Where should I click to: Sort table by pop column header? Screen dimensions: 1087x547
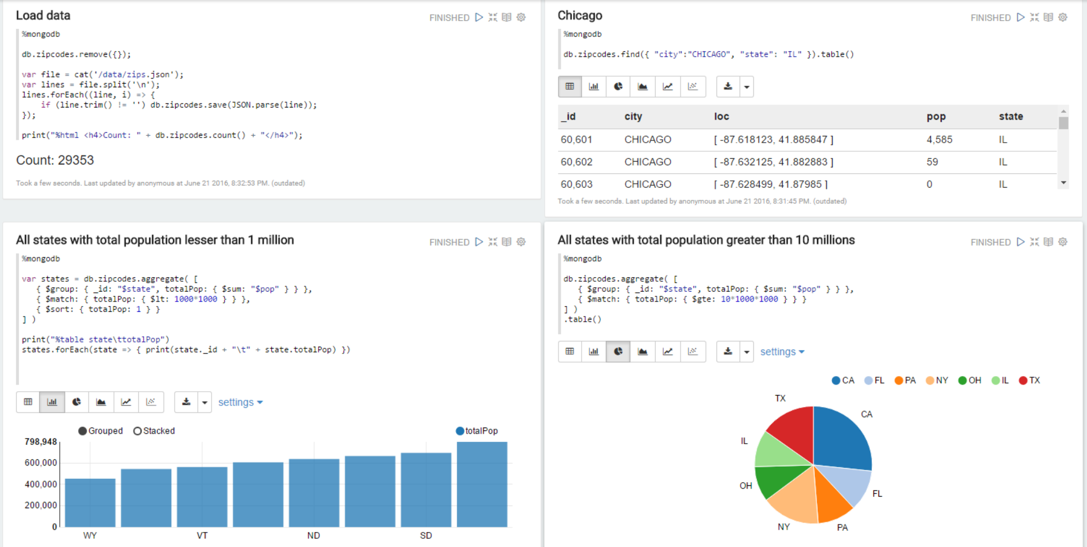coord(936,117)
